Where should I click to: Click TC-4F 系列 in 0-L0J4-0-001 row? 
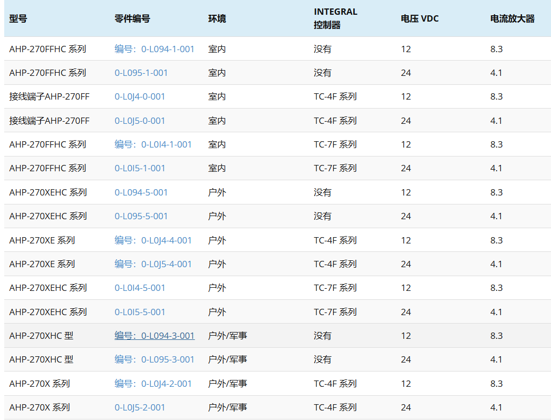pos(335,96)
